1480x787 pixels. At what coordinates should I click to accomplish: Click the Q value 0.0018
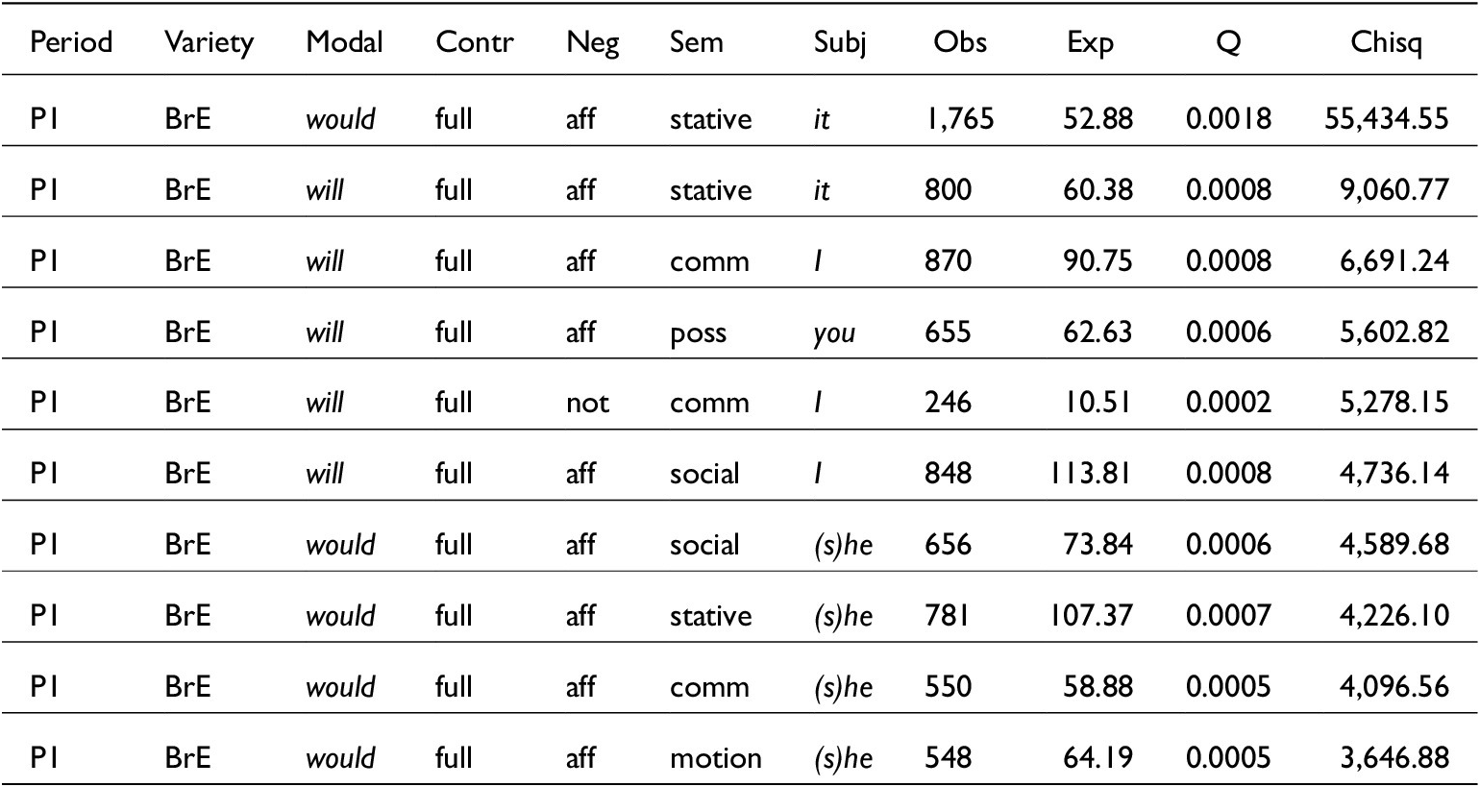click(1228, 119)
